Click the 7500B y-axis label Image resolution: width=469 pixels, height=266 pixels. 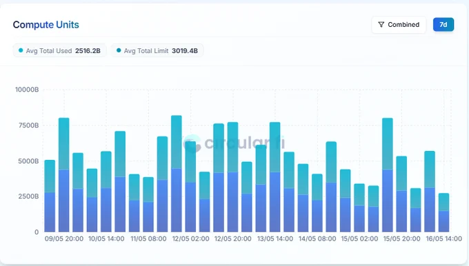click(x=29, y=125)
